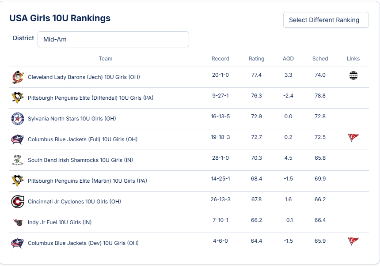Click the South Bend Irish Shamrocks logo

[x=18, y=160]
